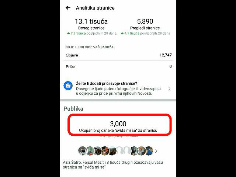Tap the green up-arrow beside 7.3 tisuća
This screenshot has width=236, height=177.
tap(68, 33)
